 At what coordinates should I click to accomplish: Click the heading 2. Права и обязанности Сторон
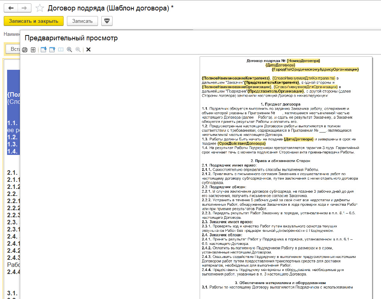pyautogui.click(x=280, y=161)
